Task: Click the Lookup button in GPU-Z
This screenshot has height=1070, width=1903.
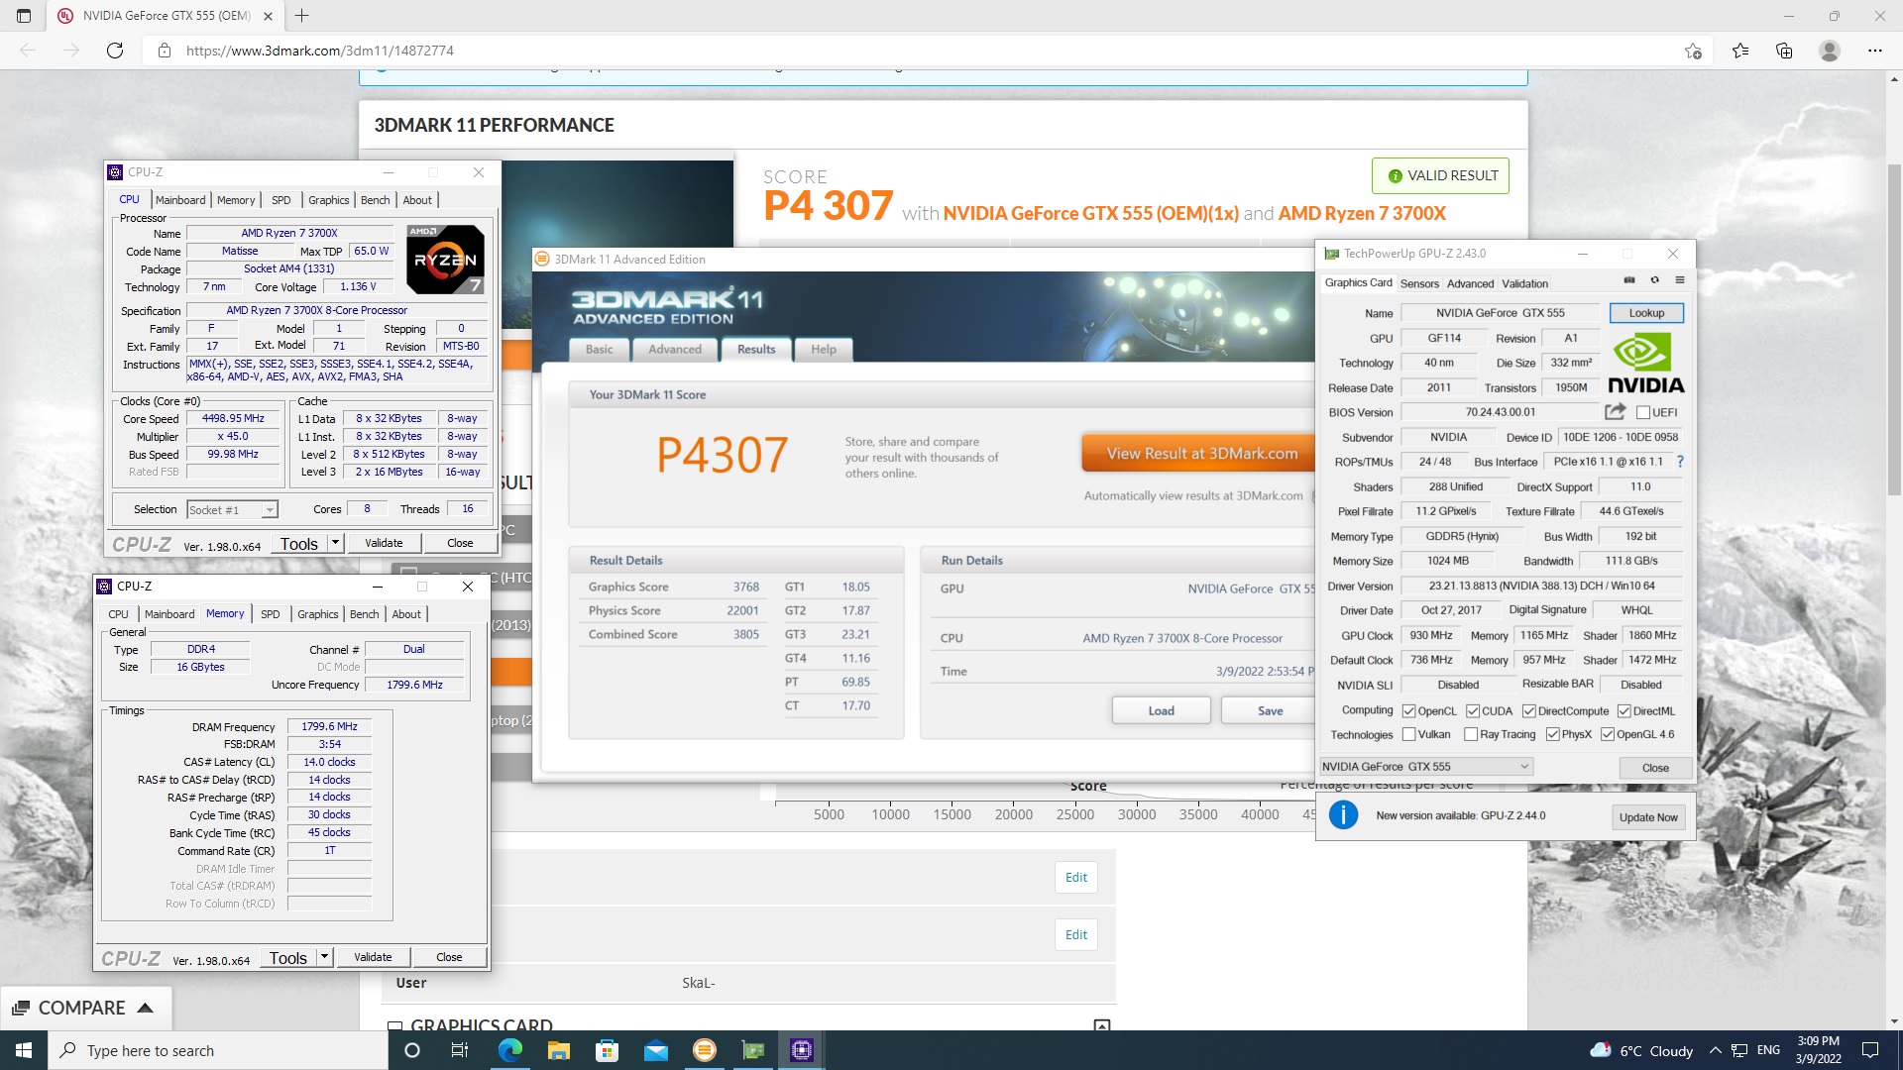Action: point(1646,313)
